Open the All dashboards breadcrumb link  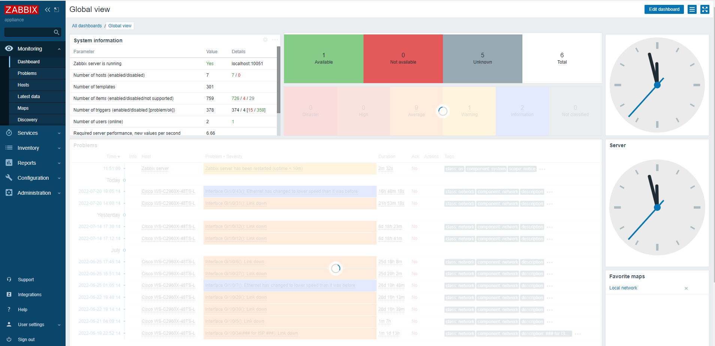click(x=87, y=26)
